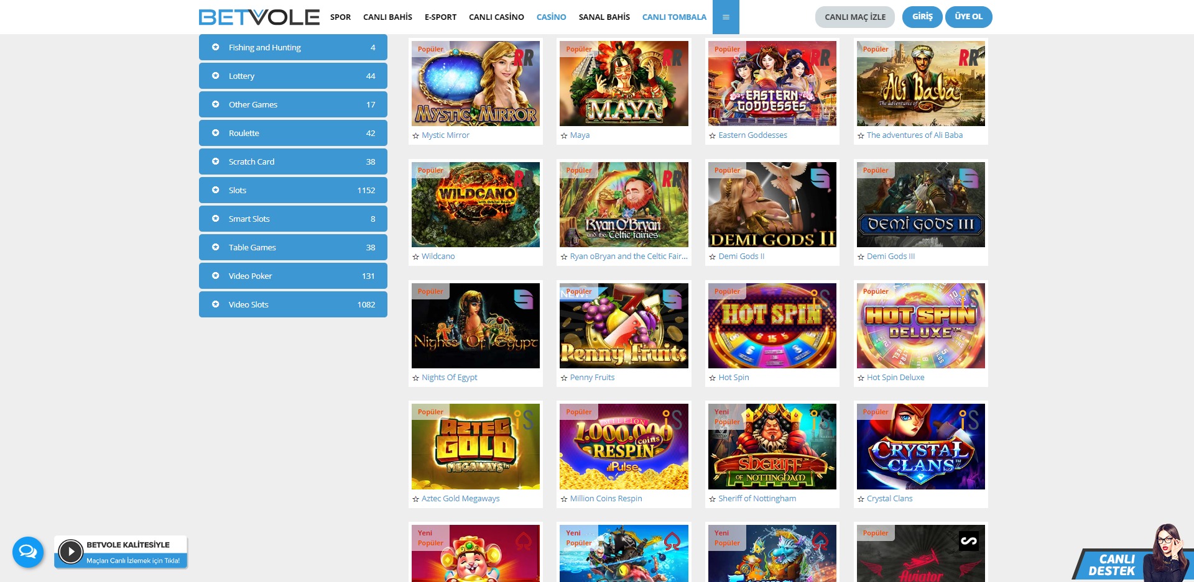Open the hamburger menu icon in navbar

tap(726, 17)
